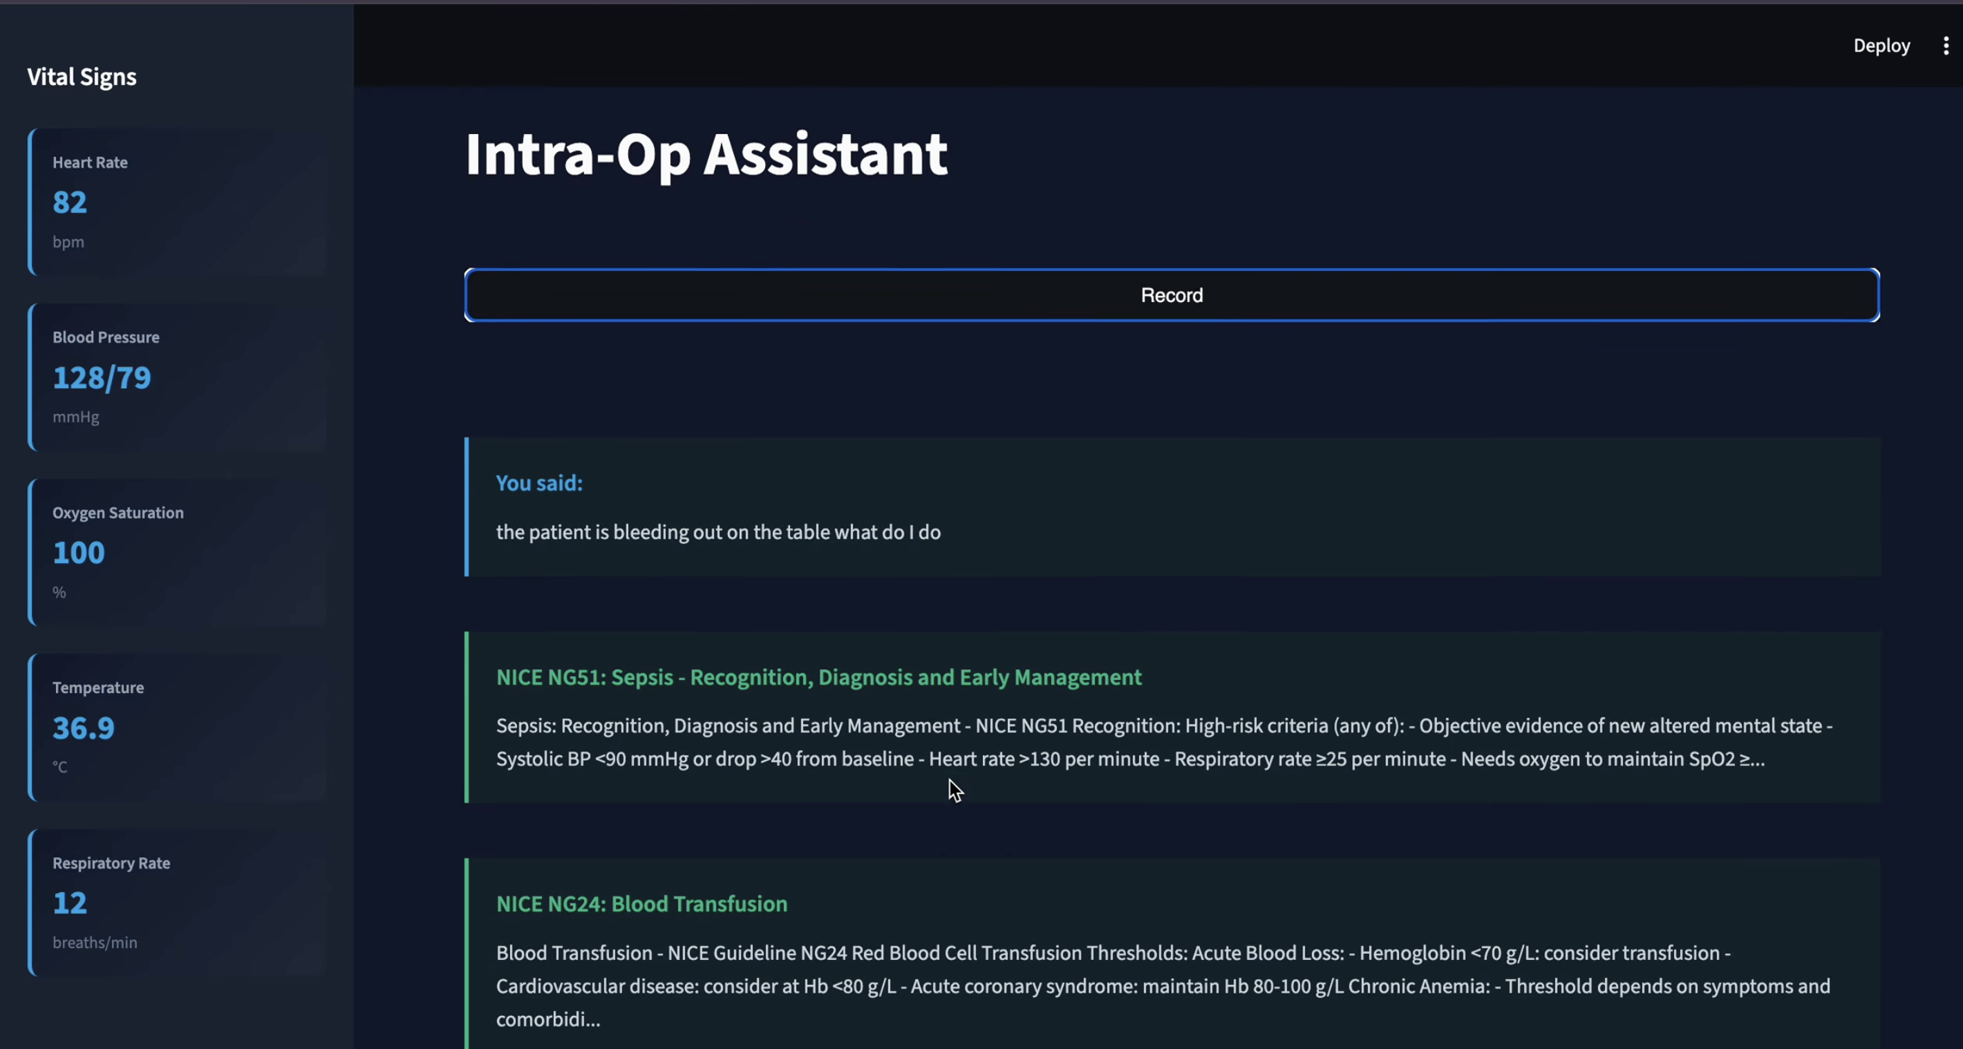Screen dimensions: 1963x1049
Task: Click the NG51 Sepsis summary paragraph
Action: [1163, 742]
